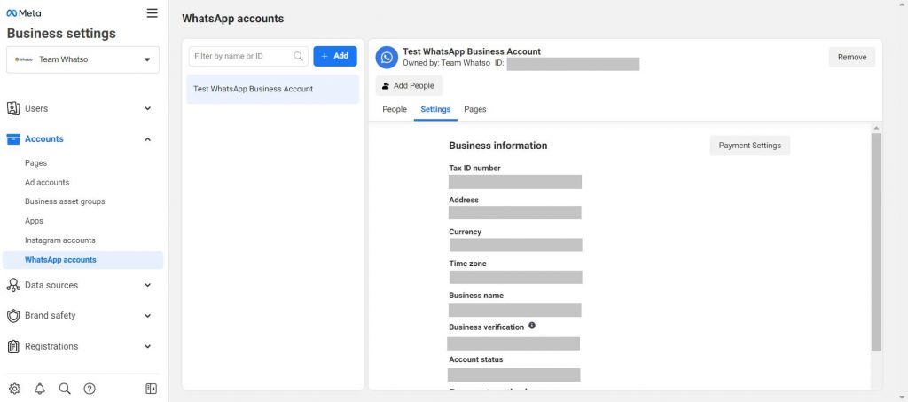The height and width of the screenshot is (402, 908).
Task: Open Payment Settings
Action: pyautogui.click(x=749, y=146)
